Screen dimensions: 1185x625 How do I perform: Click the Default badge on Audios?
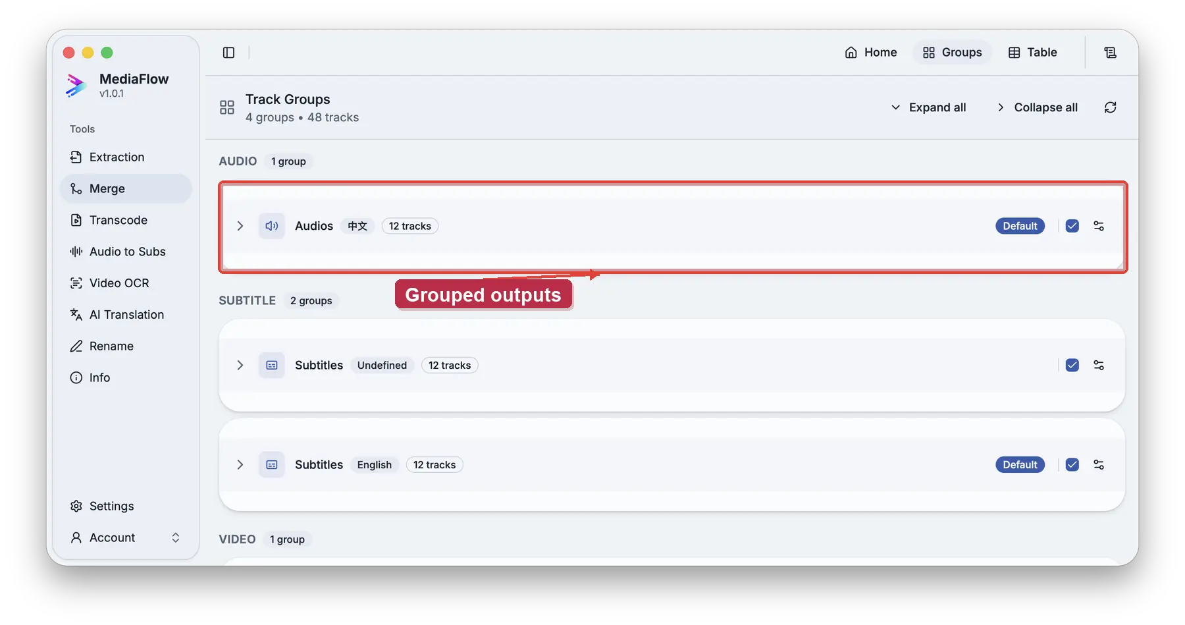[1020, 226]
